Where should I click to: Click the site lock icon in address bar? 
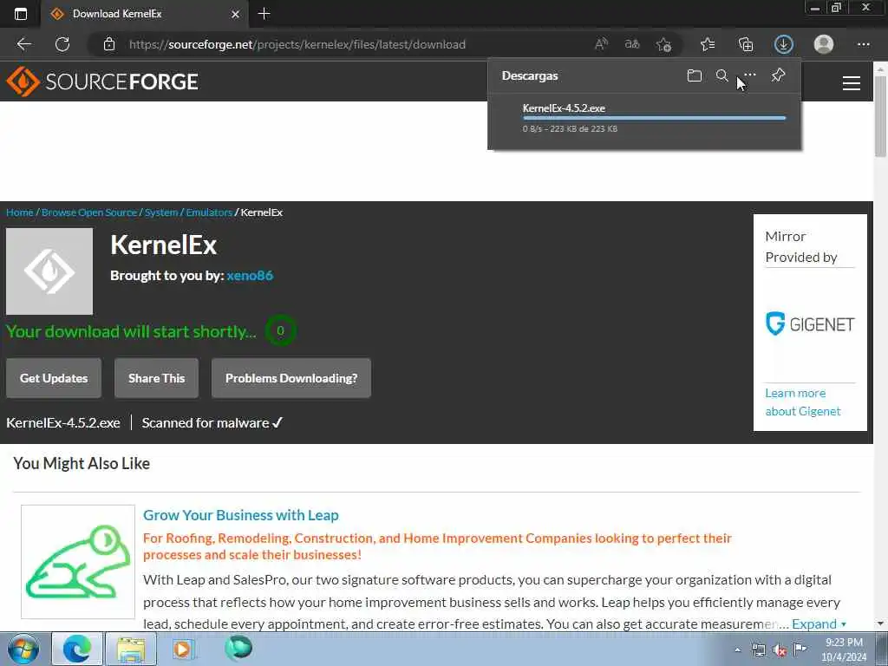coord(109,44)
